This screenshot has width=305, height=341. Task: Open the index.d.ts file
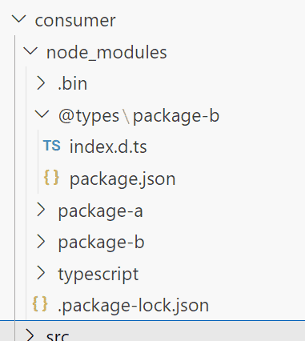[x=108, y=146]
